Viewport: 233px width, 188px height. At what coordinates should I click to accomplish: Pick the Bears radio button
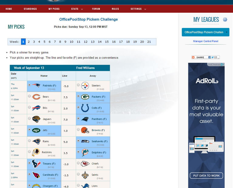pyautogui.click(x=29, y=96)
